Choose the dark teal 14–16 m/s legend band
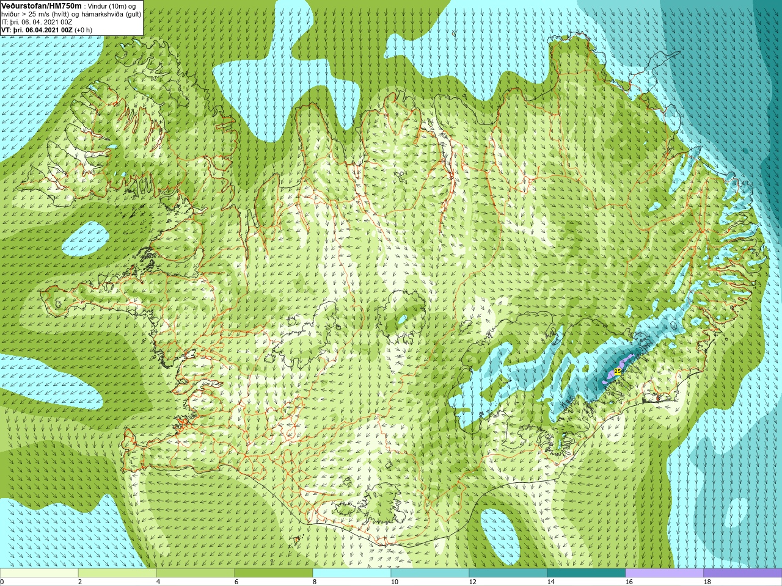 586,573
